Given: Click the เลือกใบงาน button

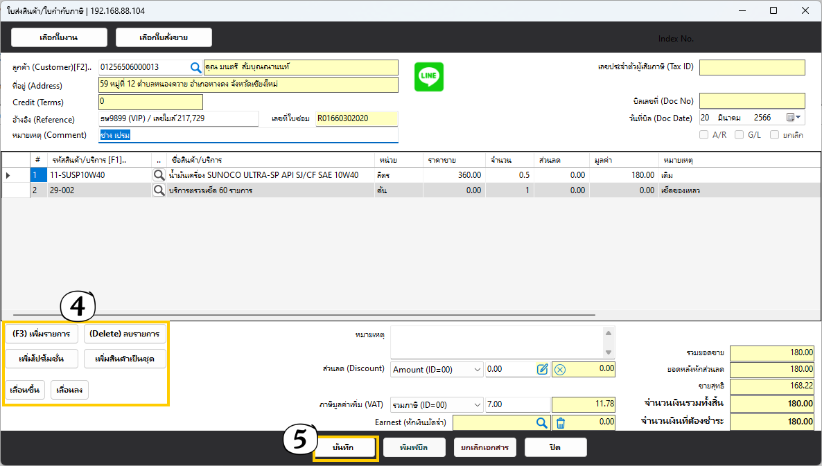Looking at the screenshot, I should 59,37.
